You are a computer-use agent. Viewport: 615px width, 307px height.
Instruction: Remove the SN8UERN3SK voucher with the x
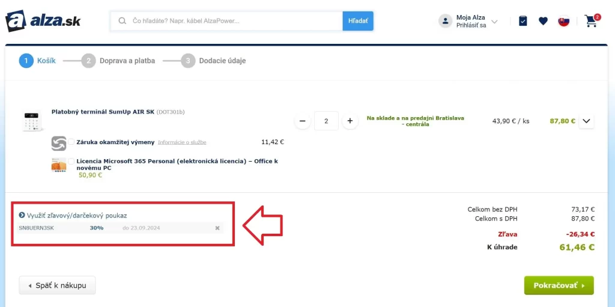(x=217, y=228)
